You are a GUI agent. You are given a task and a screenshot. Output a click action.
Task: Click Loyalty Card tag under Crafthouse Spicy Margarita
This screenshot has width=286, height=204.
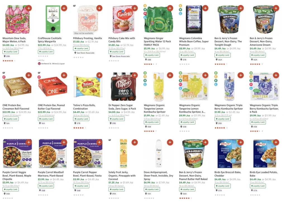click(x=46, y=52)
